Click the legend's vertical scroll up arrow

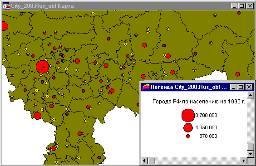point(250,95)
